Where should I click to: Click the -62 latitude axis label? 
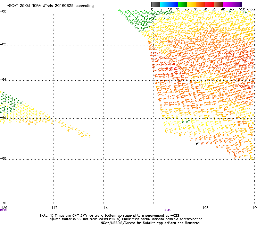point(3,44)
